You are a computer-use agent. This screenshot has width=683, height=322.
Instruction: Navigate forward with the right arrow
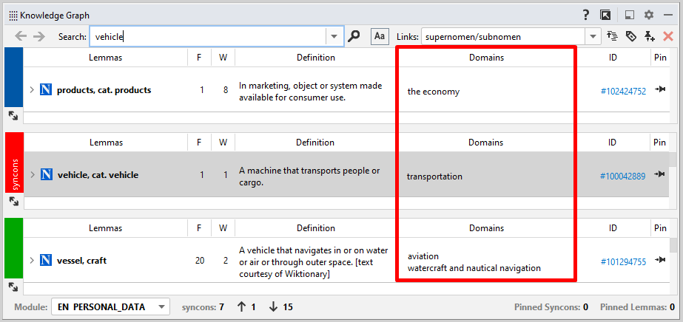pos(39,36)
